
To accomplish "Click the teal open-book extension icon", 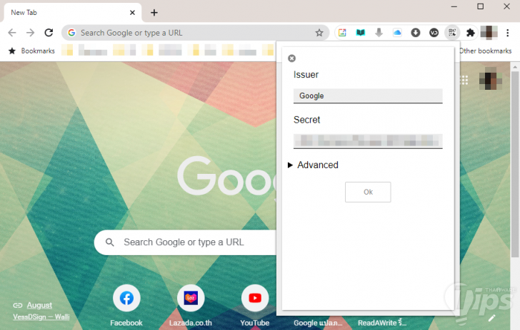I will point(361,33).
